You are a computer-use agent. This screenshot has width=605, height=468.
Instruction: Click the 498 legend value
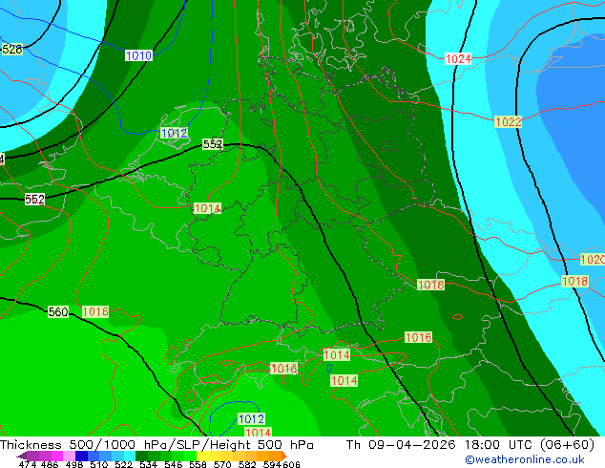click(74, 464)
